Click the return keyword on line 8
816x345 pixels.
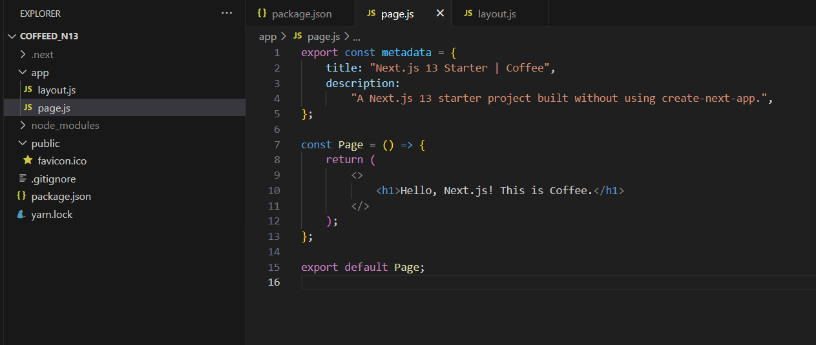coord(344,160)
